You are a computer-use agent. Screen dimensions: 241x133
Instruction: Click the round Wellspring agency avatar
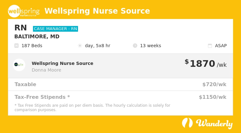pos(19,65)
